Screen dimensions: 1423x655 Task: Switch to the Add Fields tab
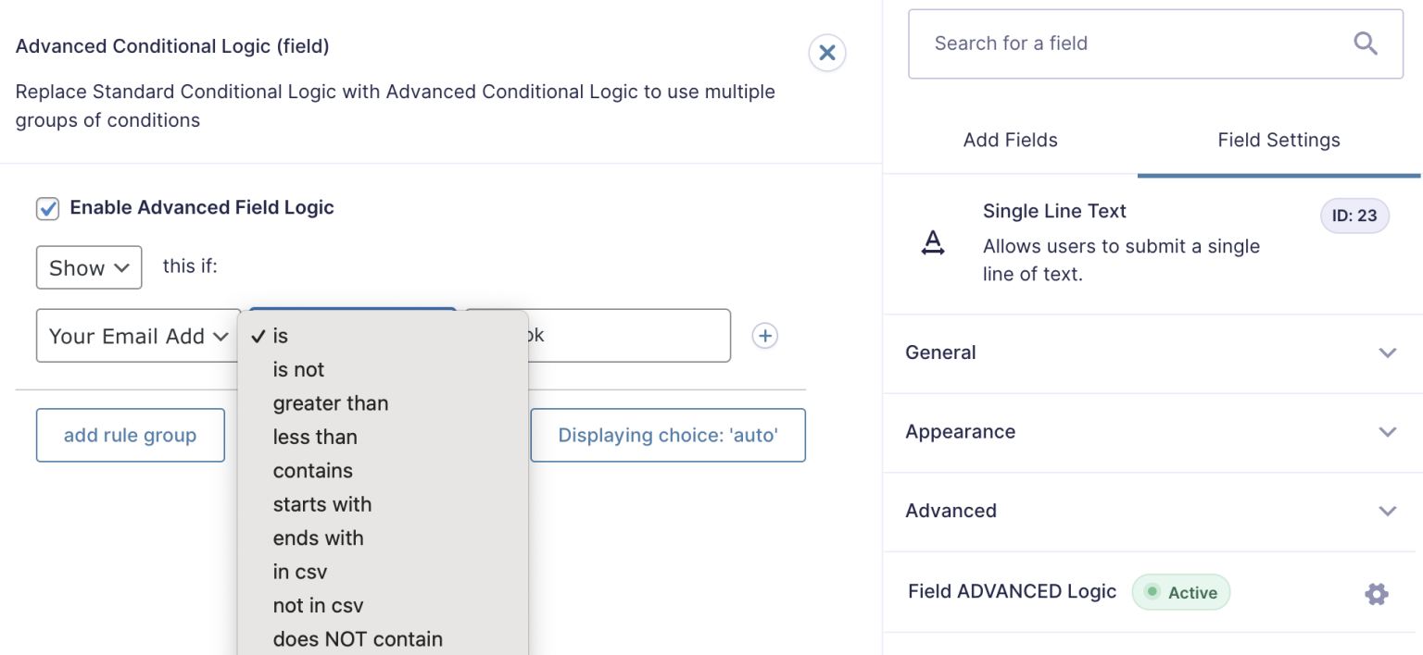coord(1010,141)
